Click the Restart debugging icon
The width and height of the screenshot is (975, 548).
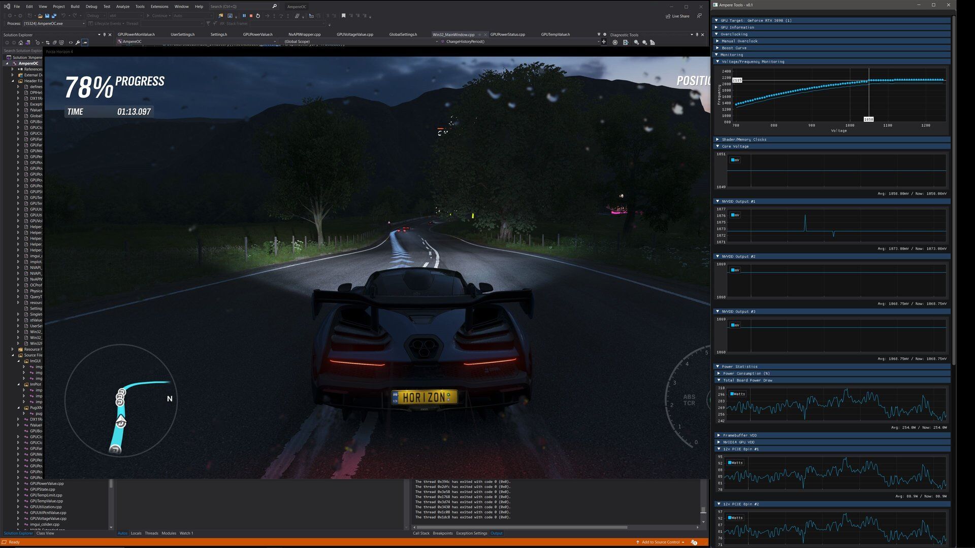(x=258, y=16)
